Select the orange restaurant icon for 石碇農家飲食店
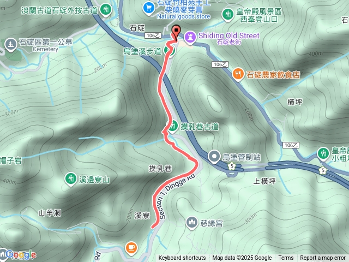Image resolution: width=349 pixels, height=262 pixels. (238, 74)
